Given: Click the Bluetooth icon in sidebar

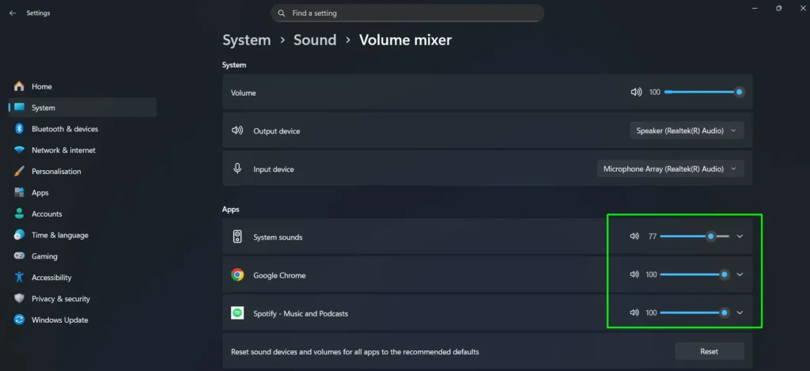Looking at the screenshot, I should click(x=19, y=129).
